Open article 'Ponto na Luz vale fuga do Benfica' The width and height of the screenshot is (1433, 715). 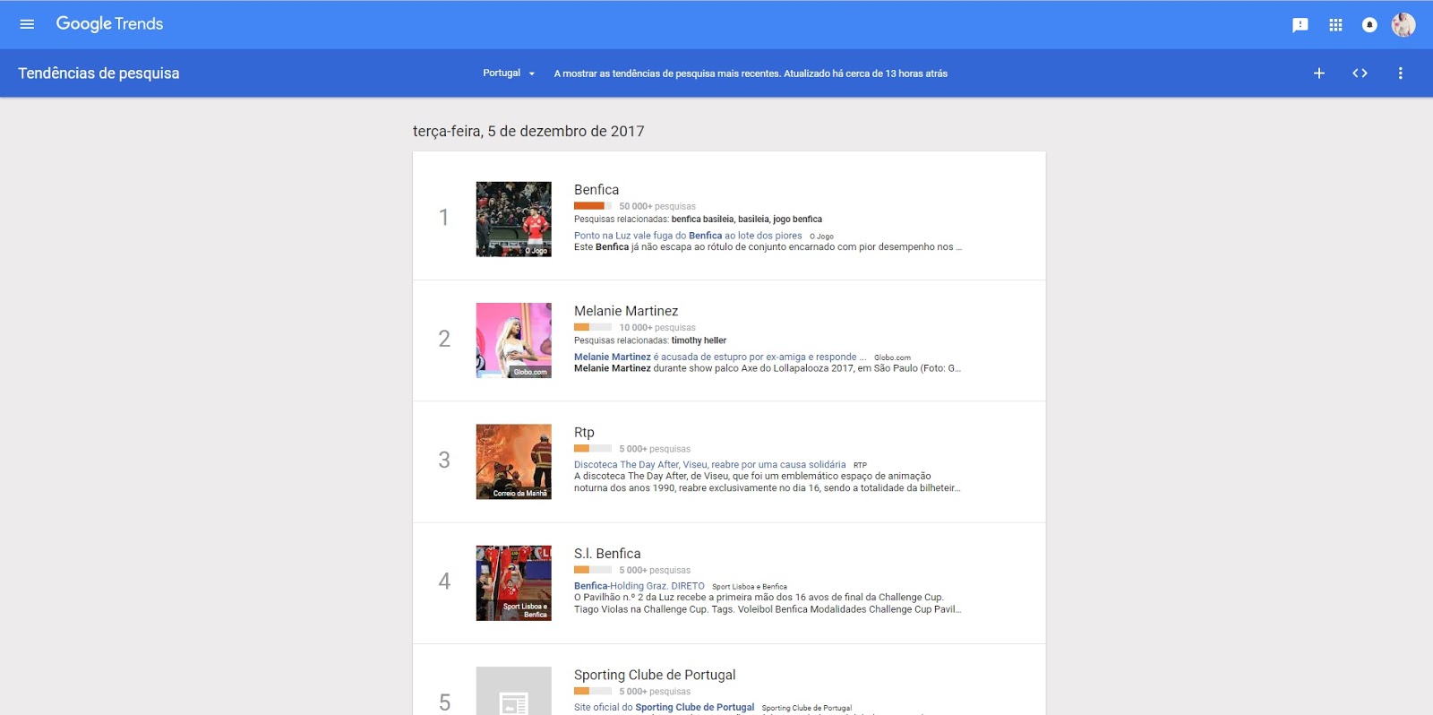pyautogui.click(x=688, y=236)
